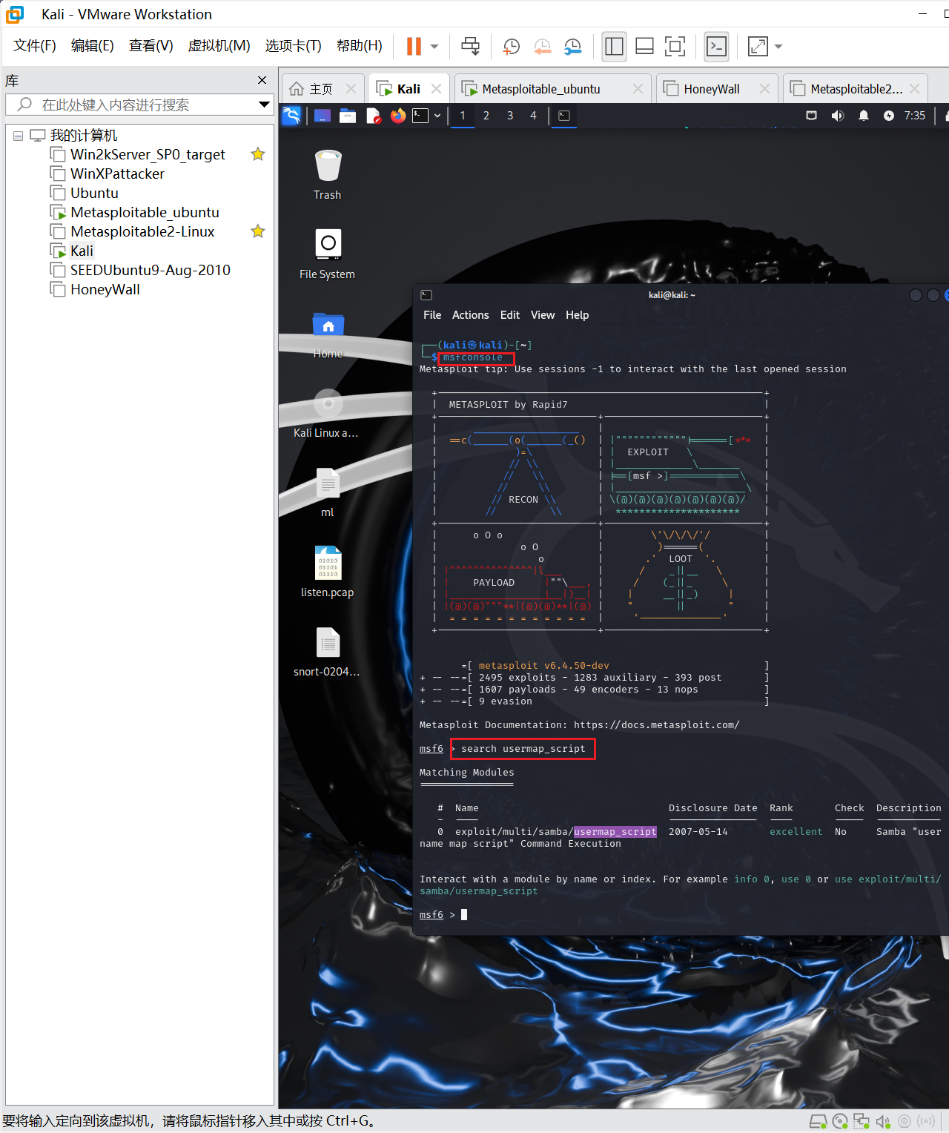949x1133 pixels.
Task: Toggle the thumbnail bar view button
Action: coord(644,46)
